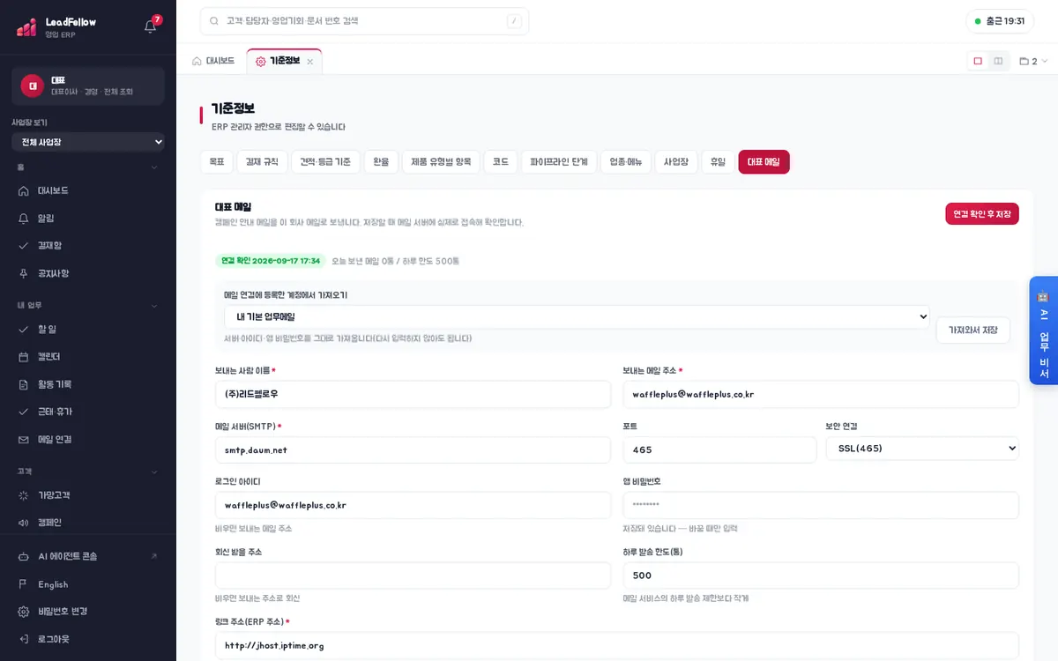Open the 제품 유형별 항목 tab
The height and width of the screenshot is (661, 1058).
441,162
